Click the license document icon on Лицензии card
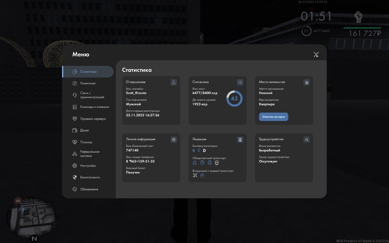 [x=240, y=140]
